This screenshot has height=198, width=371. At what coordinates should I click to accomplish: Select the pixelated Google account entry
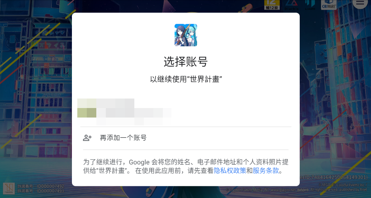186,112
